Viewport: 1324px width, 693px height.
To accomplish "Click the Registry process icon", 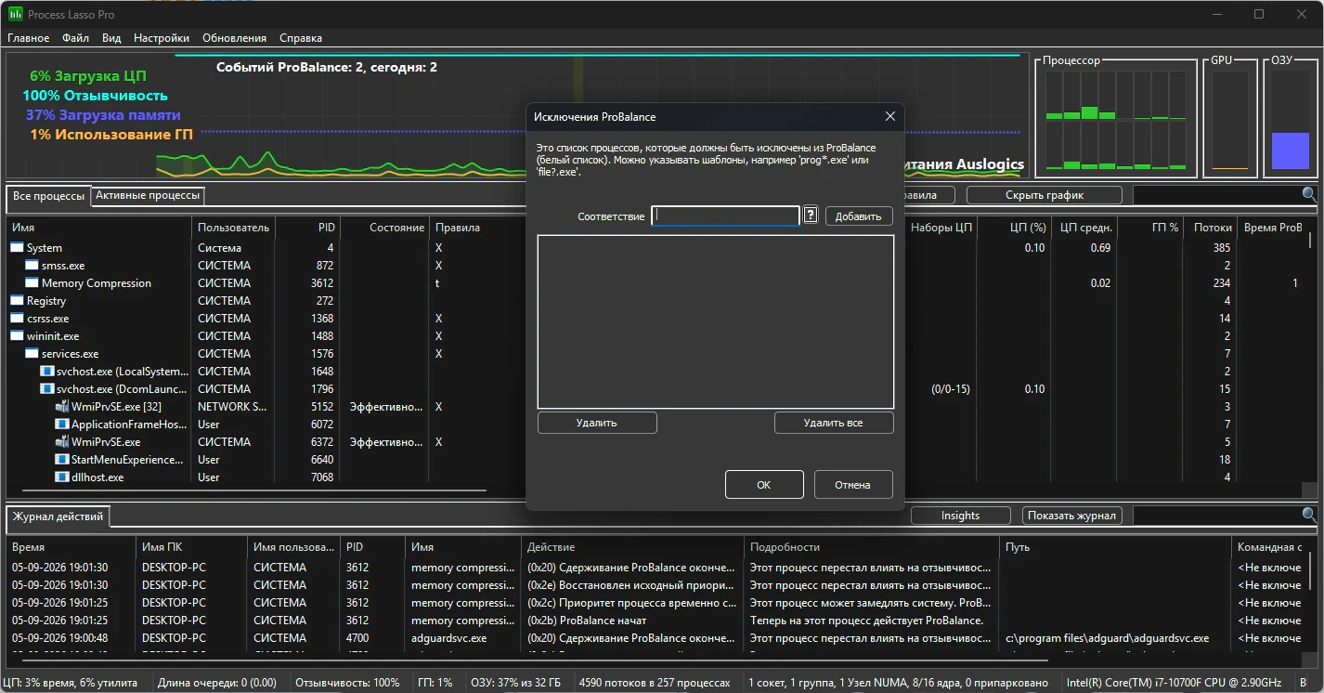I will point(17,301).
